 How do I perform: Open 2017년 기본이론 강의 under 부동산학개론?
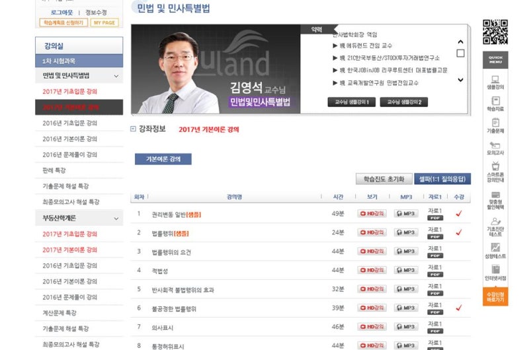[x=70, y=250]
